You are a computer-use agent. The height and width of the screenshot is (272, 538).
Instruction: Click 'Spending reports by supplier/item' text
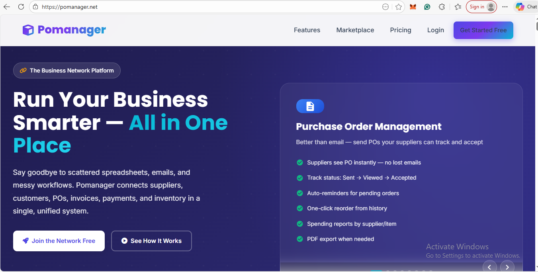352,224
